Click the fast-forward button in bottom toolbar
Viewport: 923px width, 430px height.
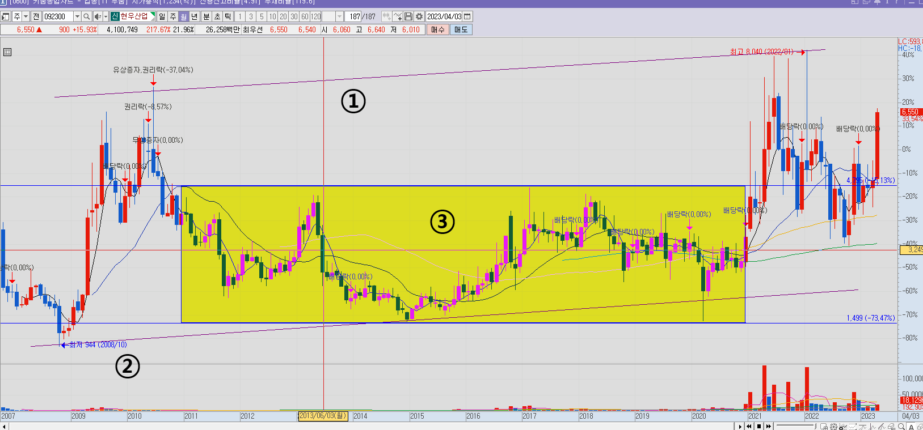(x=769, y=426)
